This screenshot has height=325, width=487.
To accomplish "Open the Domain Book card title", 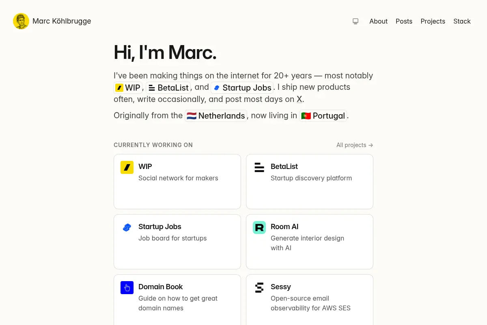I will (x=161, y=287).
